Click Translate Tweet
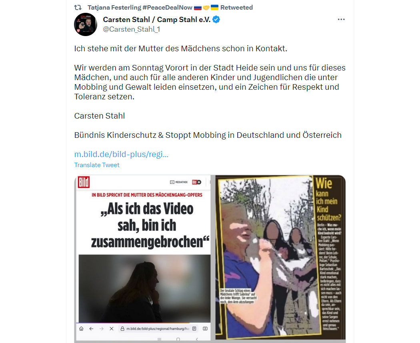 pos(97,165)
